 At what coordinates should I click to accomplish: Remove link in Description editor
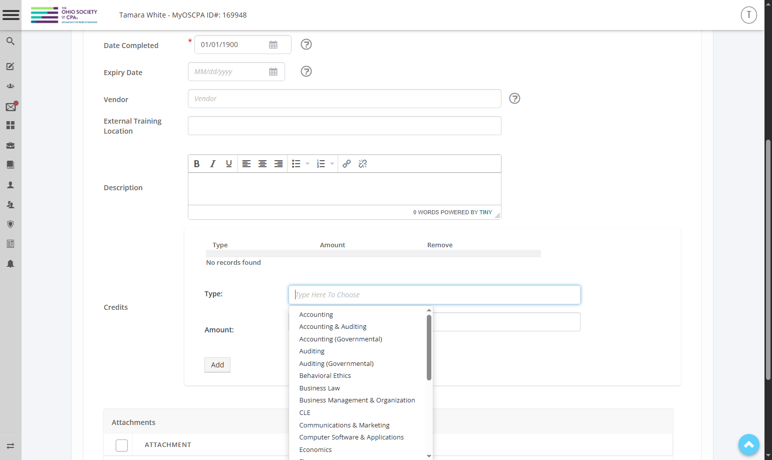point(363,164)
